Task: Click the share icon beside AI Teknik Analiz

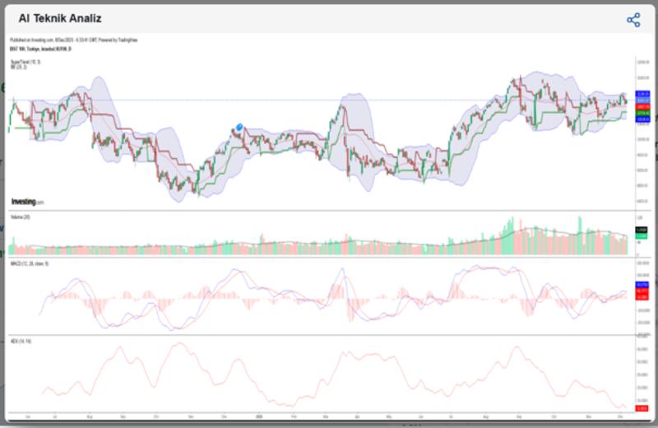Action: pos(633,20)
